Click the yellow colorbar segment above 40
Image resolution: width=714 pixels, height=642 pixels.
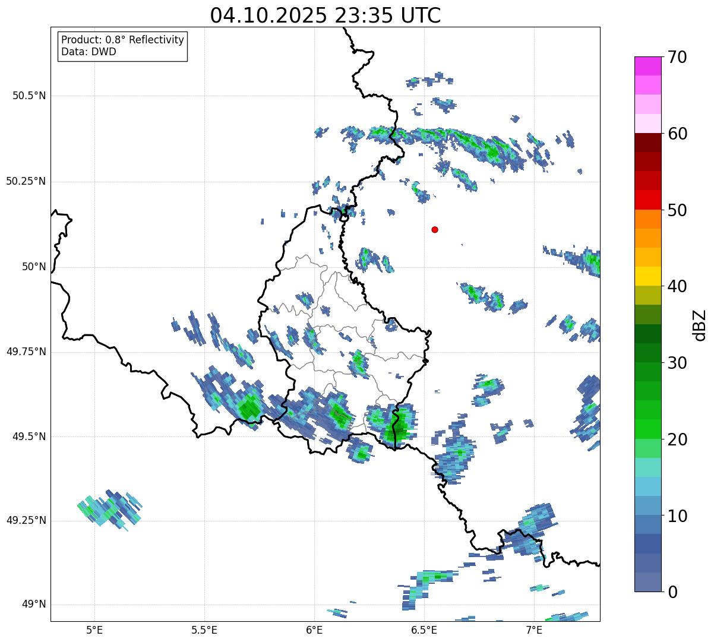[647, 276]
